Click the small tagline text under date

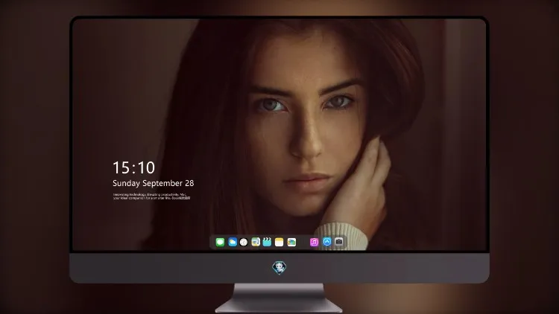[x=151, y=196]
